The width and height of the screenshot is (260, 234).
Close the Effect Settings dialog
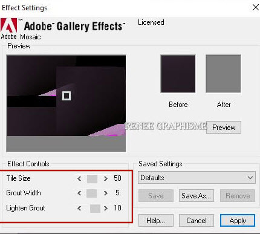[256, 7]
